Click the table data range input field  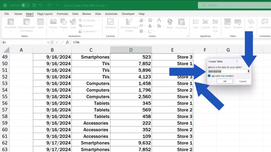[x=227, y=71]
